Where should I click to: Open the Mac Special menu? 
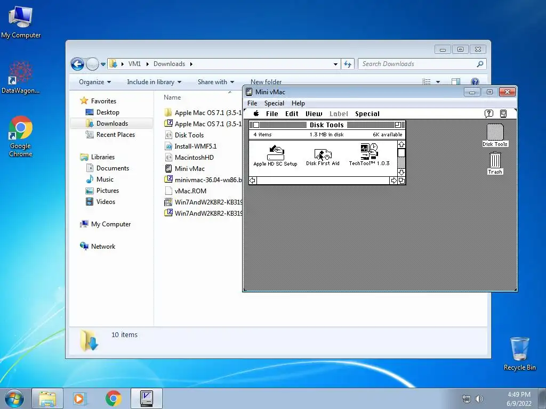367,114
